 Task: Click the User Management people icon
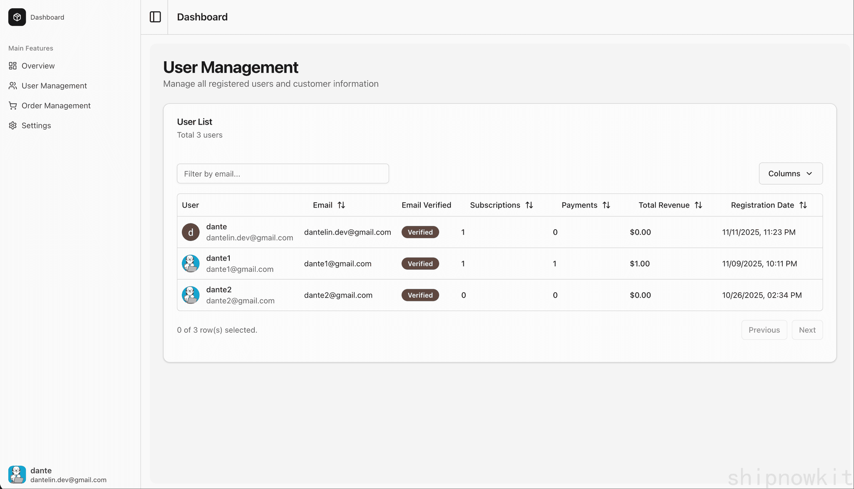pyautogui.click(x=13, y=85)
